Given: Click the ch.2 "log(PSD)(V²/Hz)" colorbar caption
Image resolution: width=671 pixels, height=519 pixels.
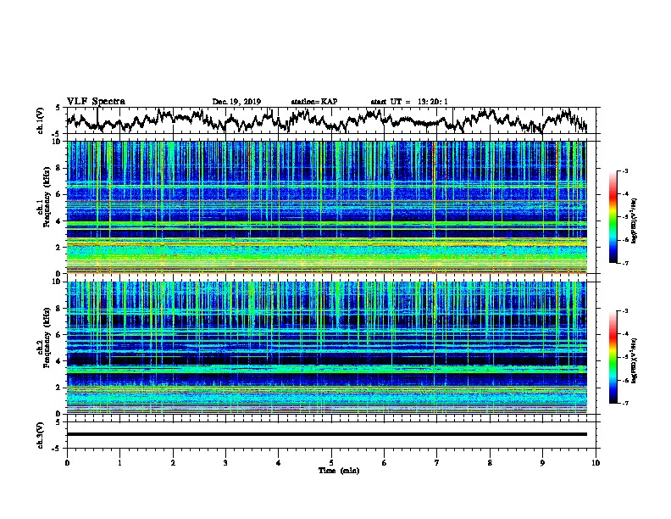Looking at the screenshot, I should [635, 361].
